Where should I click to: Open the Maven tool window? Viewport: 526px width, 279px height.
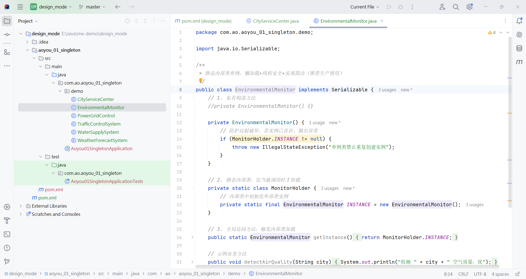coord(519,62)
